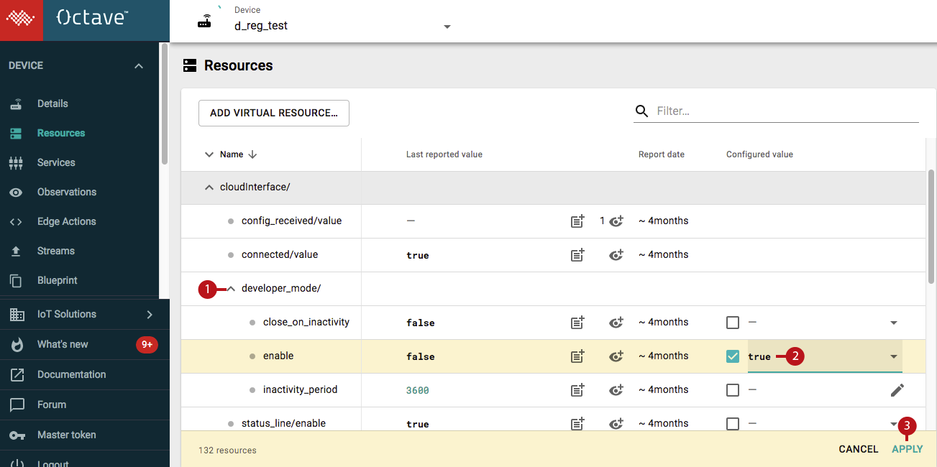Click the Observations eye icon
Screen dimensions: 937x467
[16, 192]
